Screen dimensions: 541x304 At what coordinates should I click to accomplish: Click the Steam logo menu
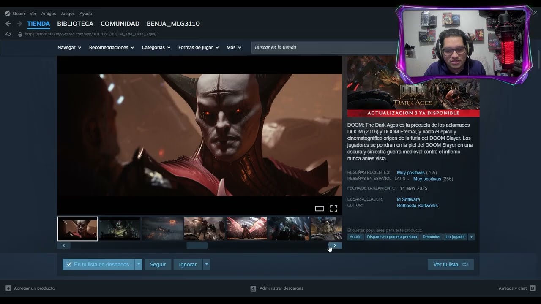coord(8,14)
